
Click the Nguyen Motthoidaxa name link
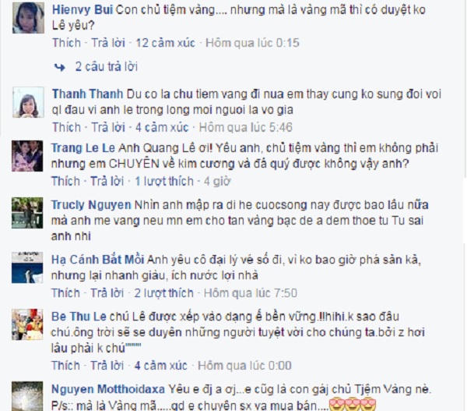[x=108, y=389]
